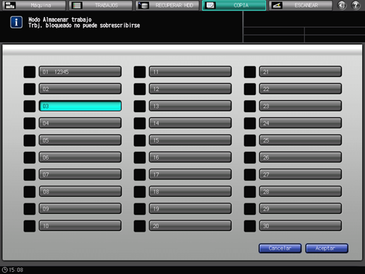This screenshot has height=274, width=365.
Task: Choose job slot 19
Action: click(190, 209)
